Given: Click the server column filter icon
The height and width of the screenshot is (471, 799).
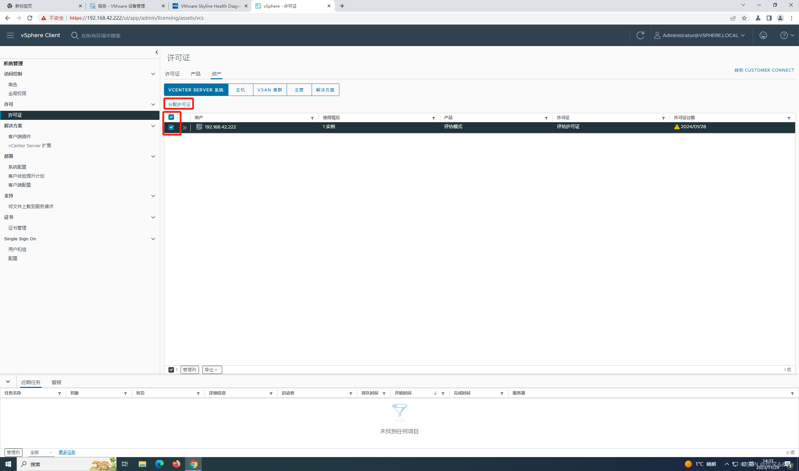Looking at the screenshot, I should click(792, 393).
